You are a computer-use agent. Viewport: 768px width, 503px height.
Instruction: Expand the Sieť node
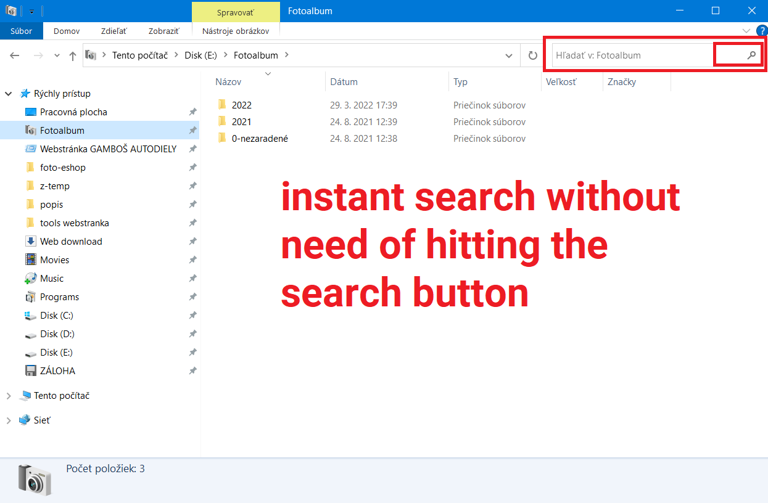point(8,420)
